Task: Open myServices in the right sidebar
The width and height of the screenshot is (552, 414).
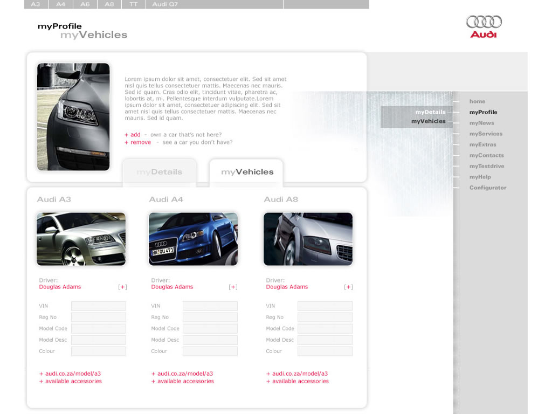Action: [x=486, y=134]
